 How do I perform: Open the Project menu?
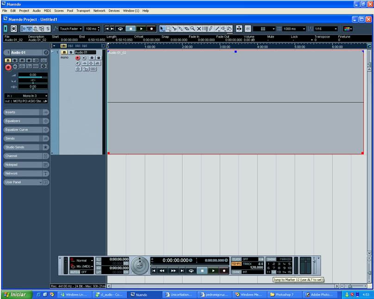tap(24, 11)
